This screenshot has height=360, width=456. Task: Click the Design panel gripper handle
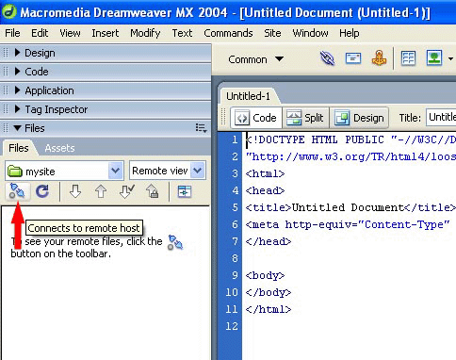[x=6, y=52]
